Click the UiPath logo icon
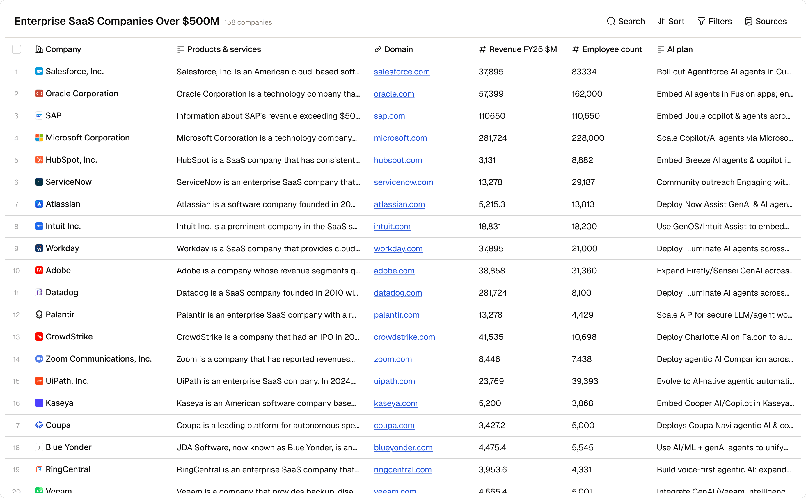Image resolution: width=806 pixels, height=498 pixels. click(x=39, y=380)
